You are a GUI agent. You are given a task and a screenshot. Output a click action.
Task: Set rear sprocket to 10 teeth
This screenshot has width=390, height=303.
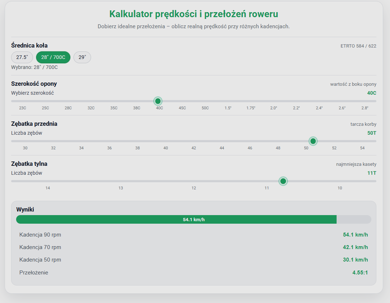click(339, 188)
